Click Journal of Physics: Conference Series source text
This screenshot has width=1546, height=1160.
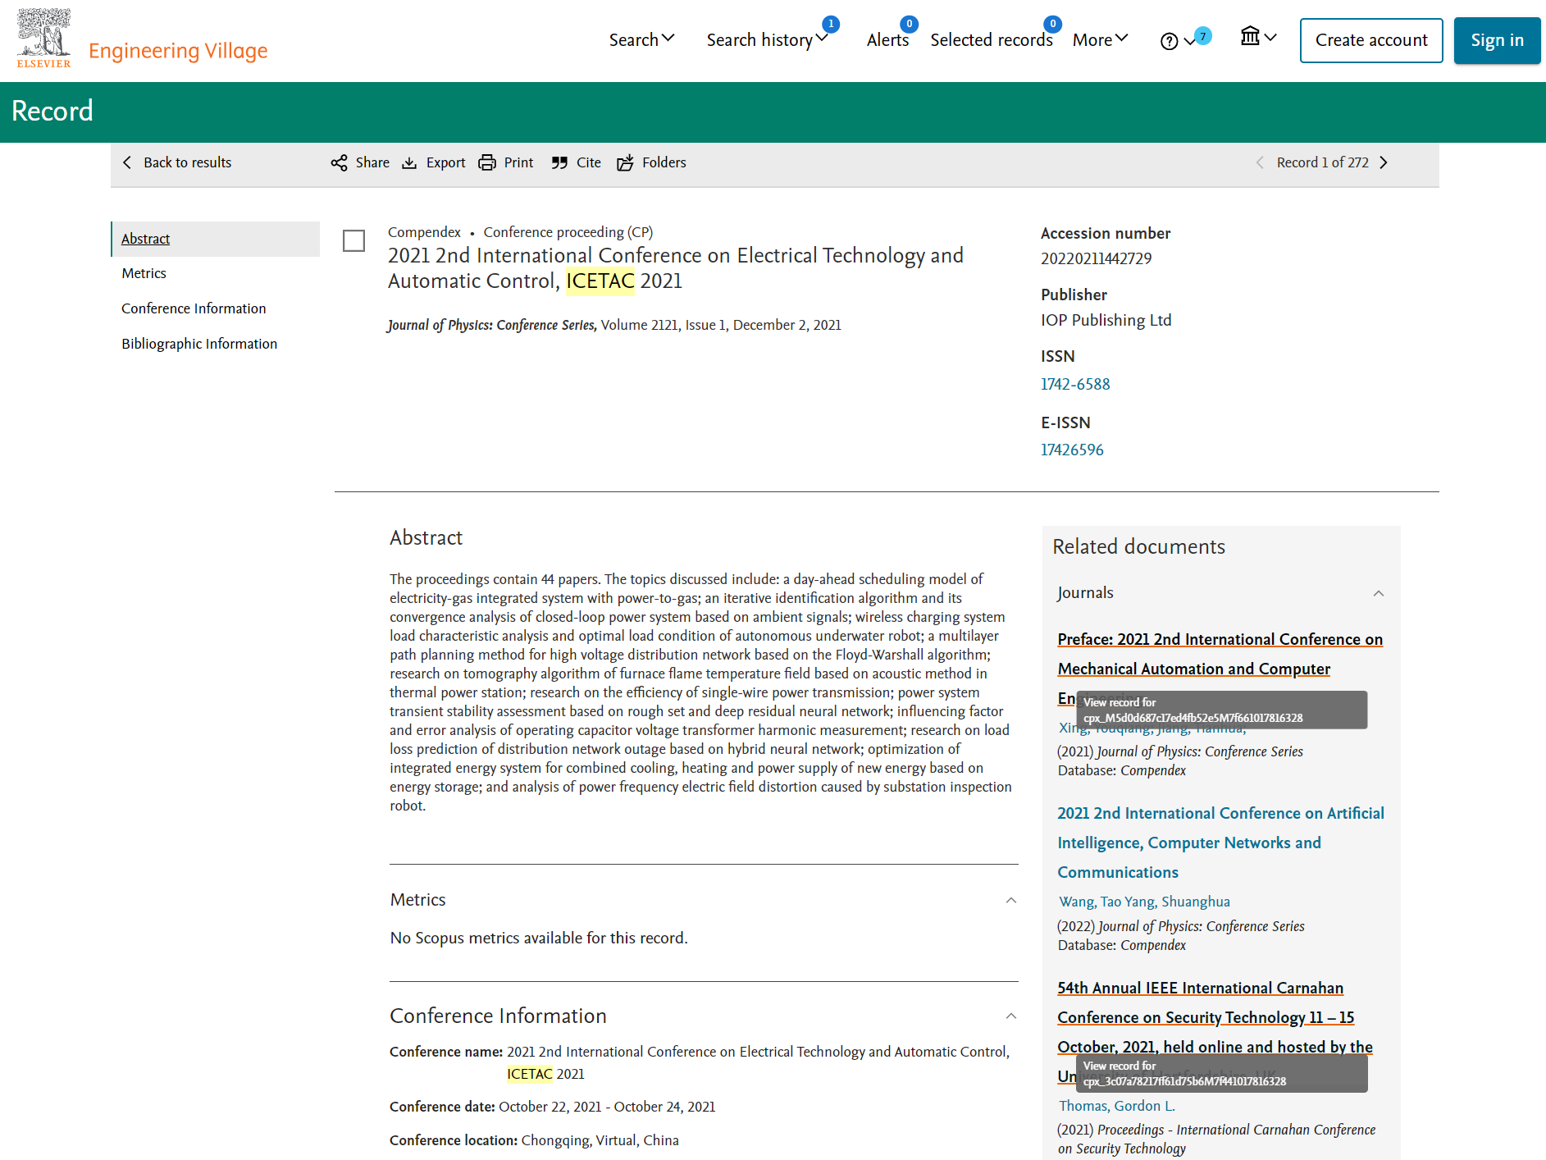492,325
